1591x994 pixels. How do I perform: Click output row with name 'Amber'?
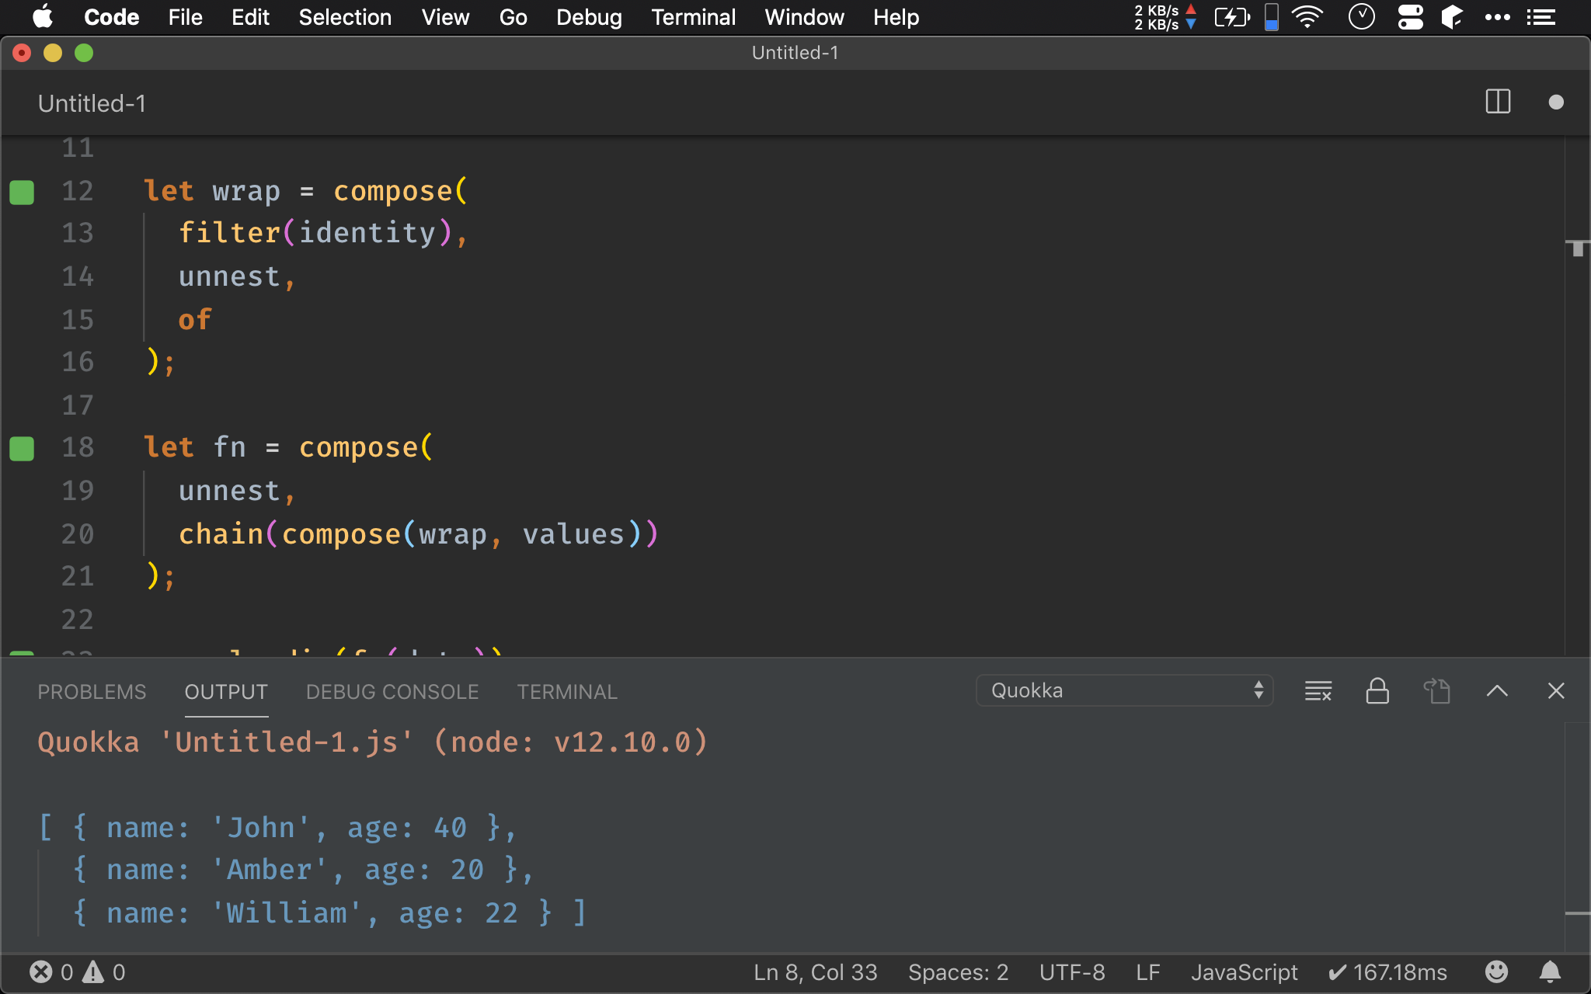[303, 871]
